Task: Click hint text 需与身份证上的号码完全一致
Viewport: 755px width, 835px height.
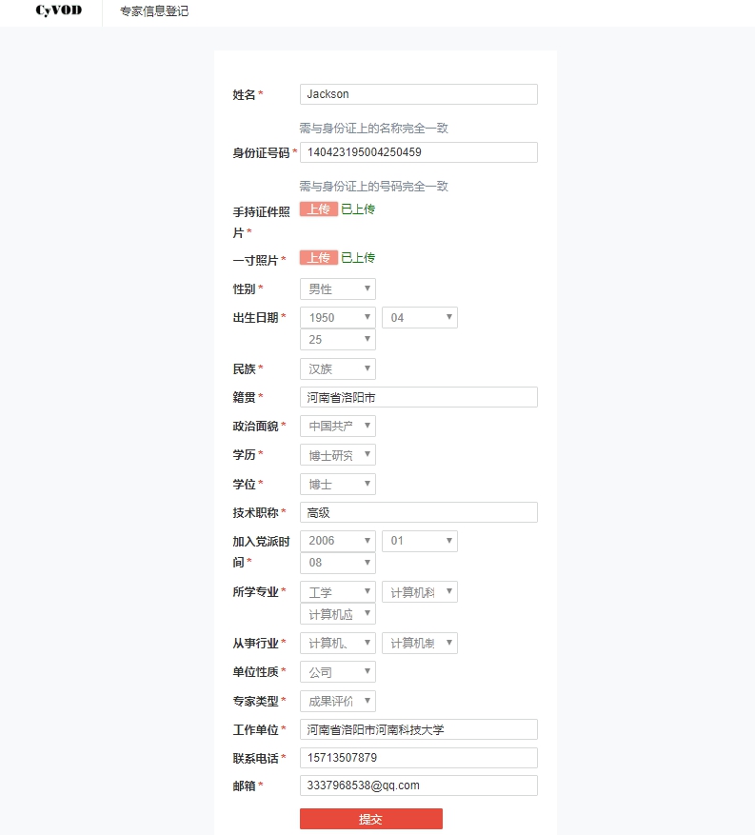Action: point(374,187)
